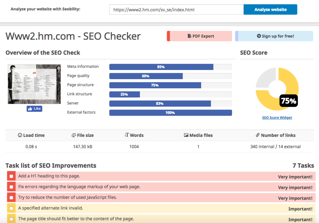
Task: Select the Server category label
Action: tap(73, 103)
